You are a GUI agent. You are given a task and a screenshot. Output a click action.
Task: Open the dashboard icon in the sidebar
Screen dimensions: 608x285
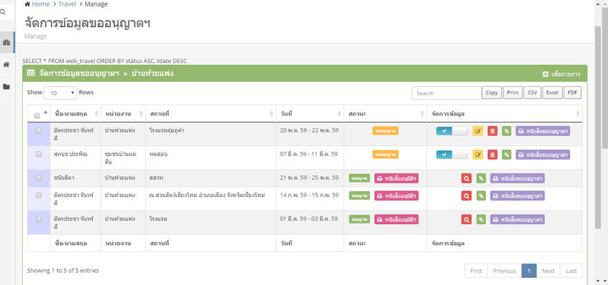[x=6, y=42]
